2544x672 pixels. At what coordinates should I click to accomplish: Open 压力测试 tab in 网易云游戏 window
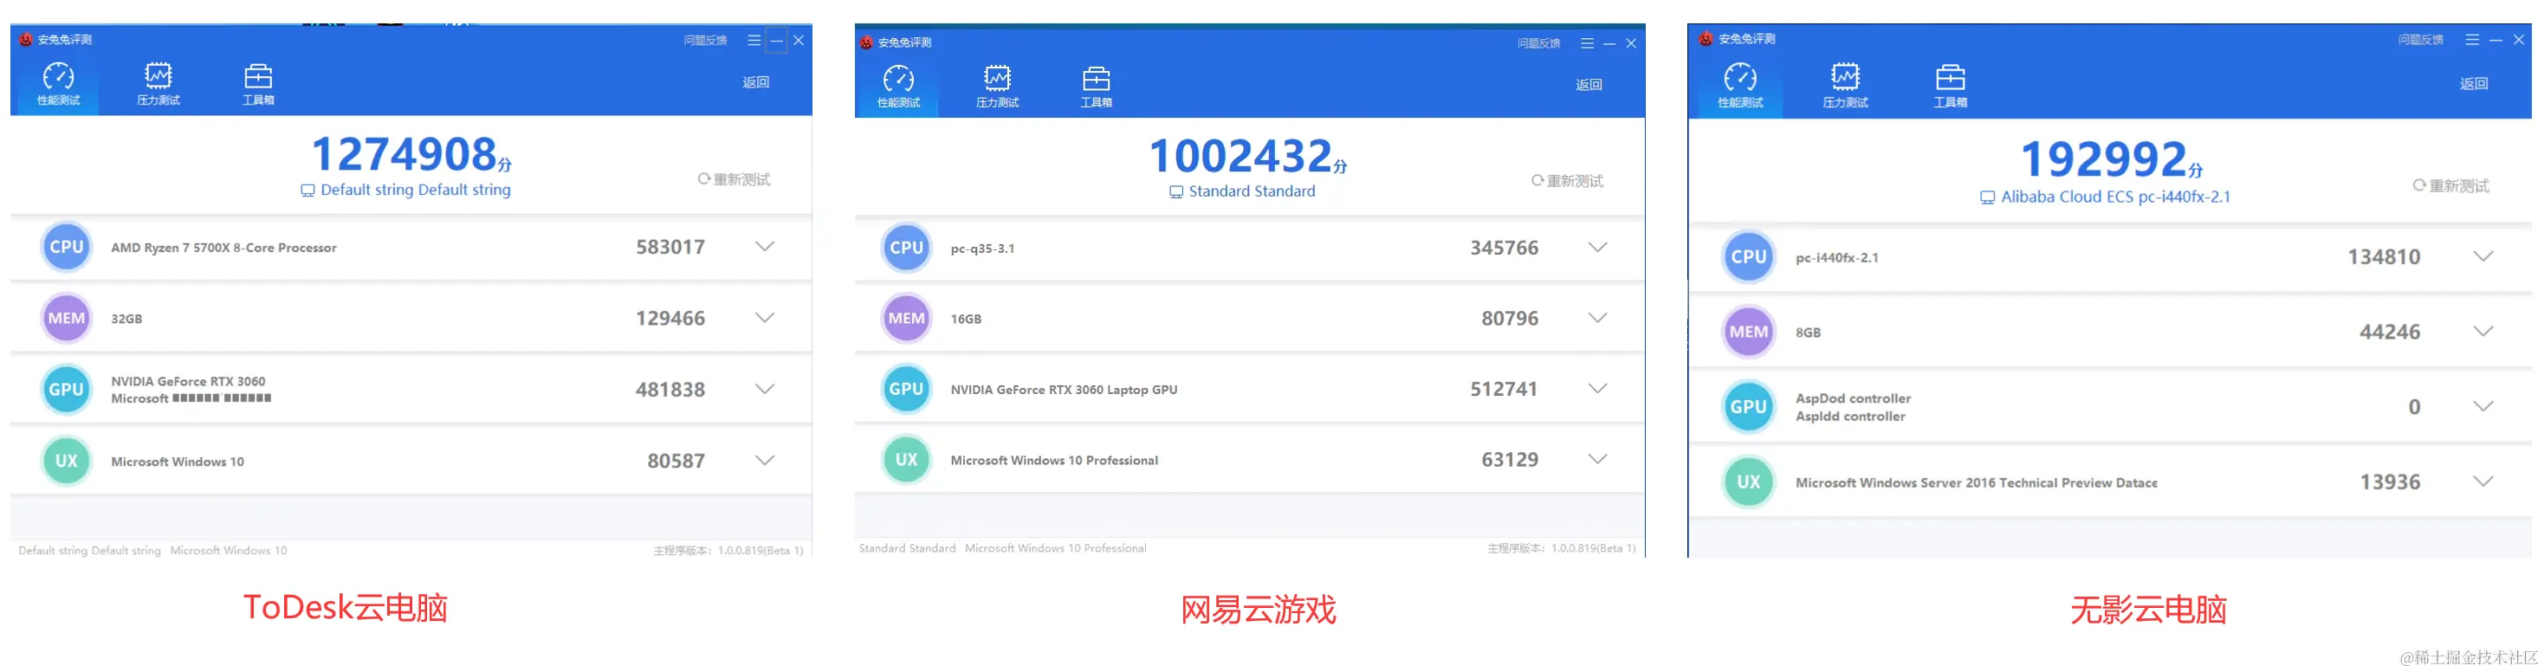pos(998,86)
